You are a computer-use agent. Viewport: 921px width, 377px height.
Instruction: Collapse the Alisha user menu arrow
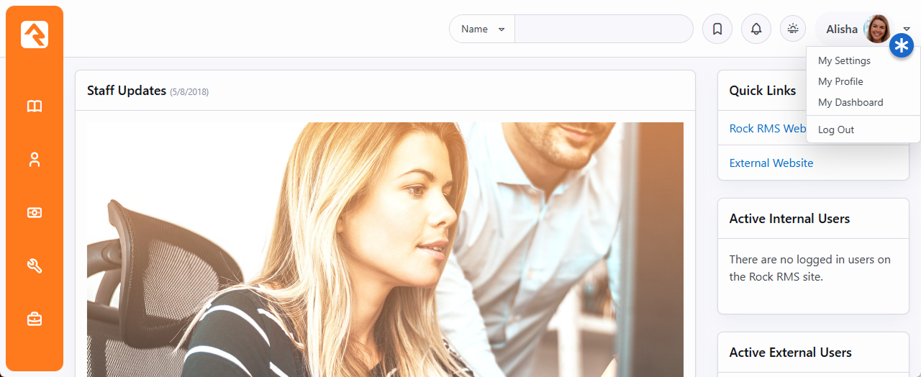click(907, 29)
